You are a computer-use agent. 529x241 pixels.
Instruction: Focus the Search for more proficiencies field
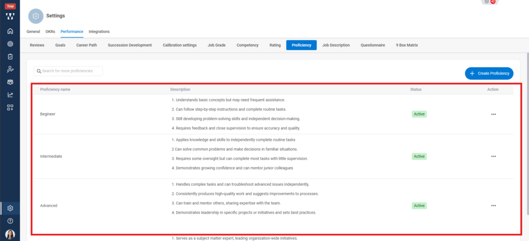click(68, 71)
